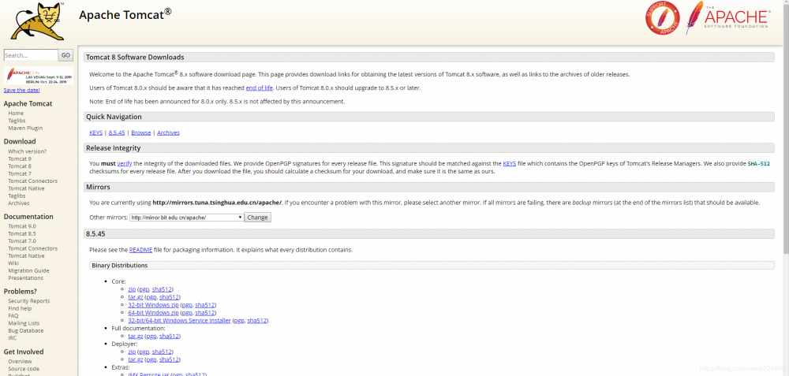Download Deployer zip
Screen dimensions: 789x376
(x=132, y=352)
